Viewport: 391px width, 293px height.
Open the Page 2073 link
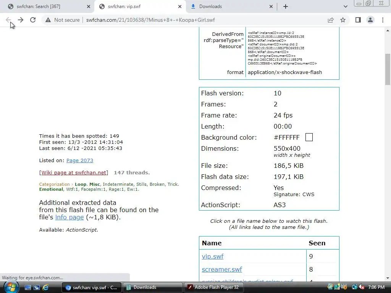(80, 161)
